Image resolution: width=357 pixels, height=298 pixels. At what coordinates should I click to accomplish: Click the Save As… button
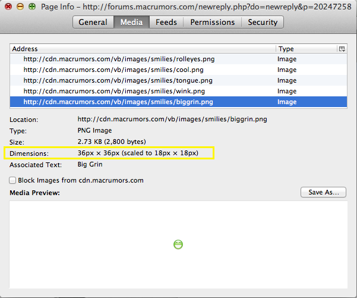323,192
